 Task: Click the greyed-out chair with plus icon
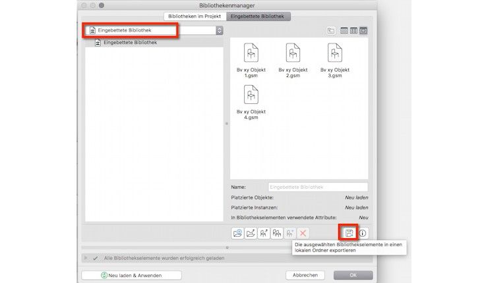pyautogui.click(x=290, y=233)
